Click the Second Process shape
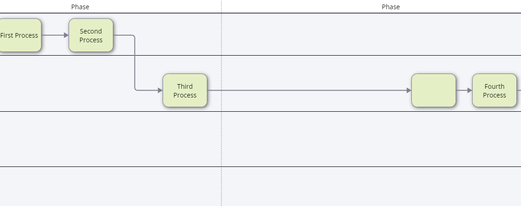Viewport: 521px width, 206px height. coord(91,35)
